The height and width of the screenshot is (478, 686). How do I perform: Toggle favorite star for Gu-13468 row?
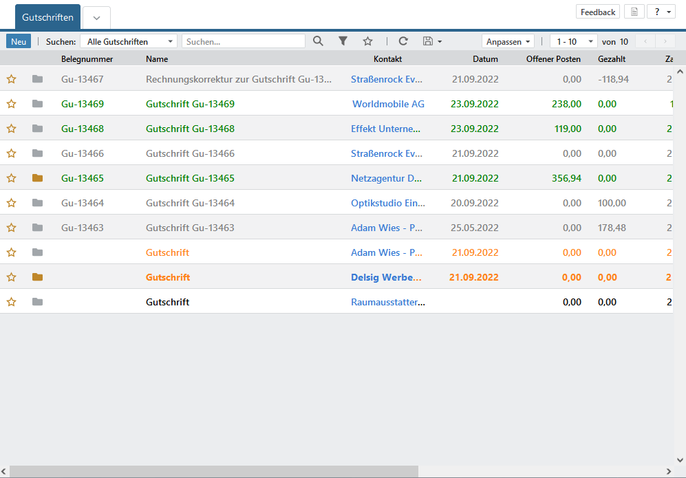click(11, 129)
